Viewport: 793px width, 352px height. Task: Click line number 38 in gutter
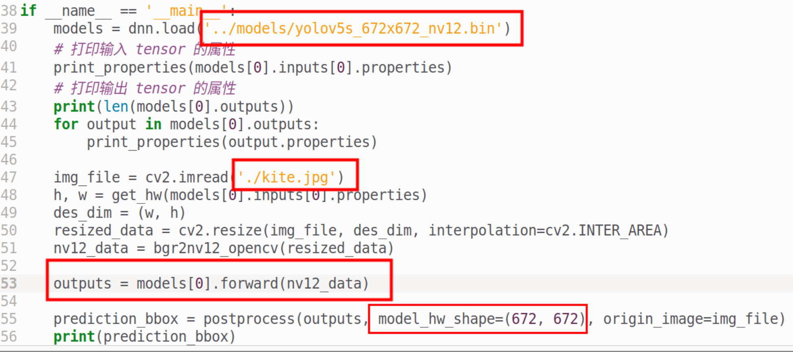tap(9, 11)
